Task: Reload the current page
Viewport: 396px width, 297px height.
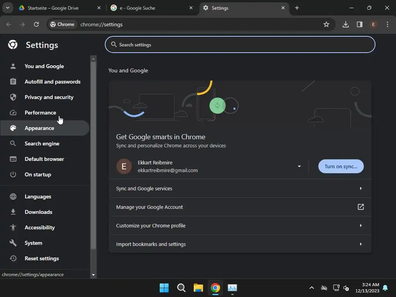Action: [x=36, y=24]
